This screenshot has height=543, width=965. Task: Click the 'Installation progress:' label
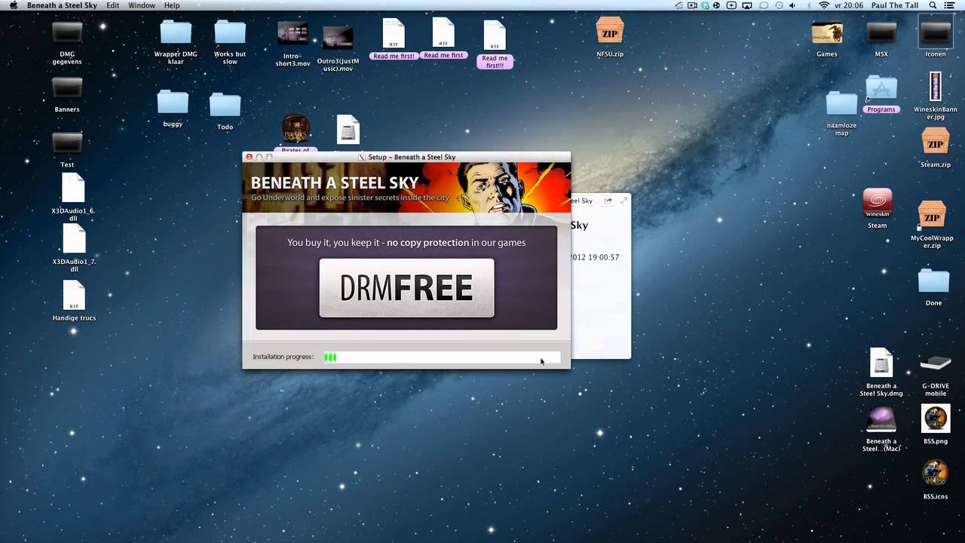tap(283, 357)
